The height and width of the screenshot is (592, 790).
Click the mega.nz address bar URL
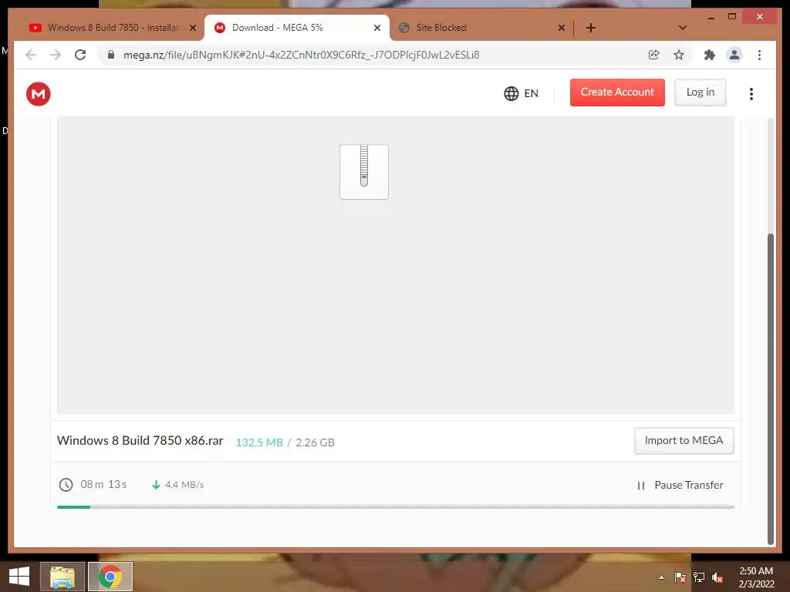point(302,55)
